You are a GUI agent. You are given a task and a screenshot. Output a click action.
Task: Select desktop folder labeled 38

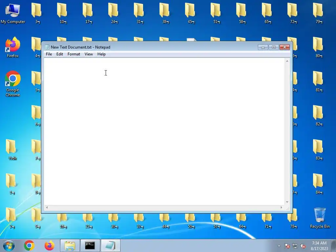(x=165, y=13)
